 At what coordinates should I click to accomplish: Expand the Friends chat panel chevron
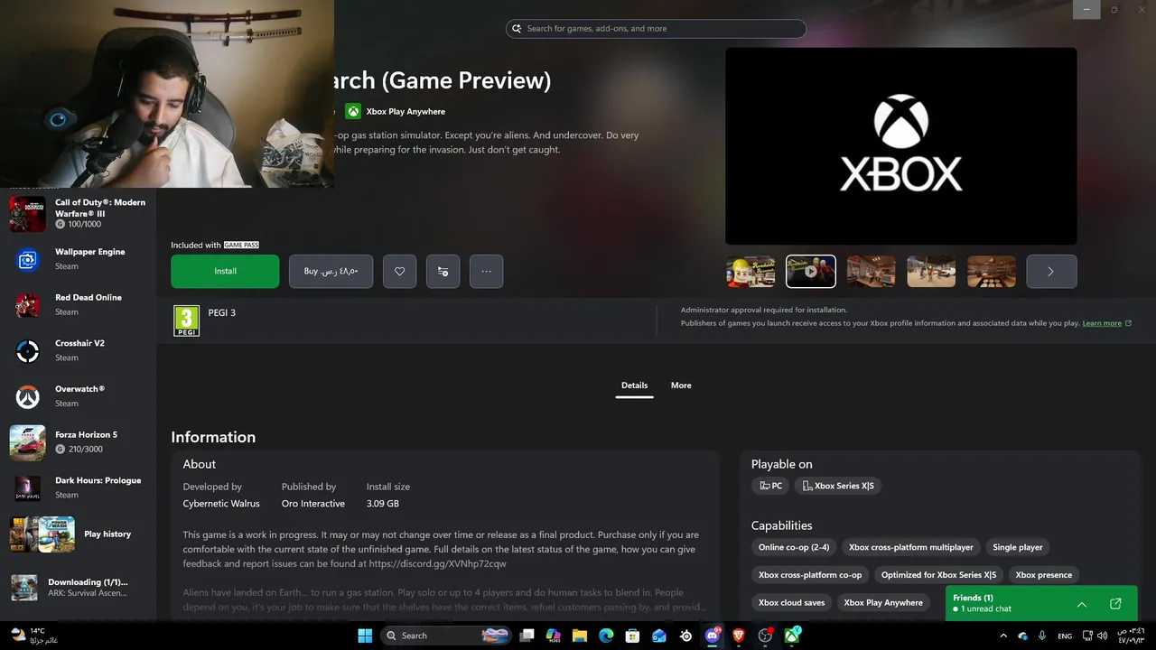click(x=1082, y=604)
